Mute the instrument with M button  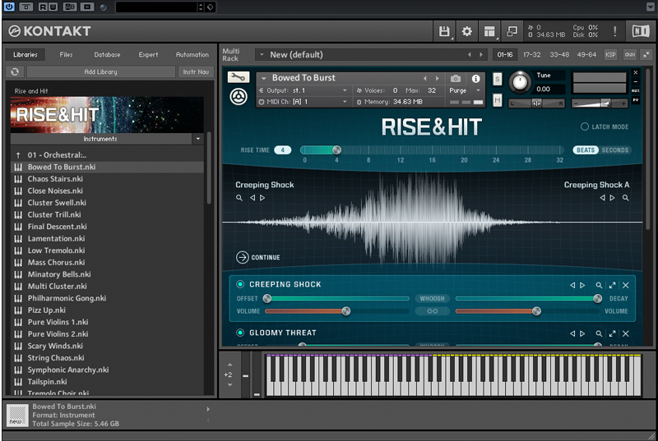point(498,100)
